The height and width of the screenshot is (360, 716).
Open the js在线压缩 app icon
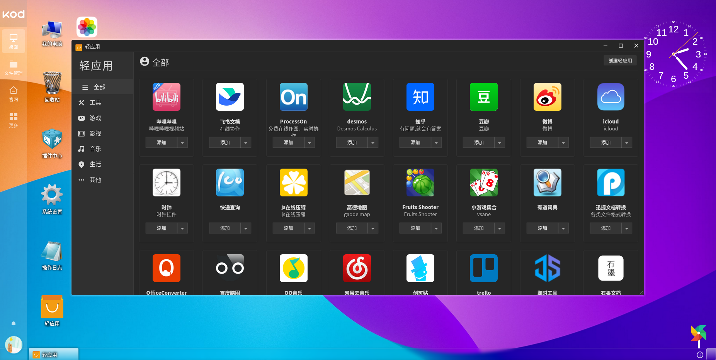pos(294,183)
